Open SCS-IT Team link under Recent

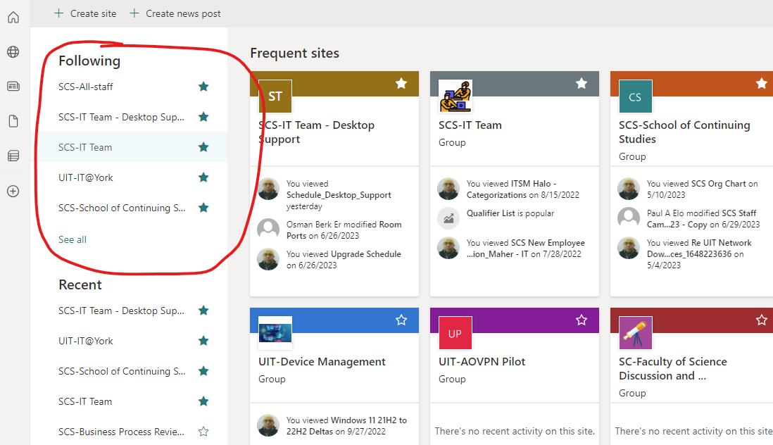click(x=85, y=401)
